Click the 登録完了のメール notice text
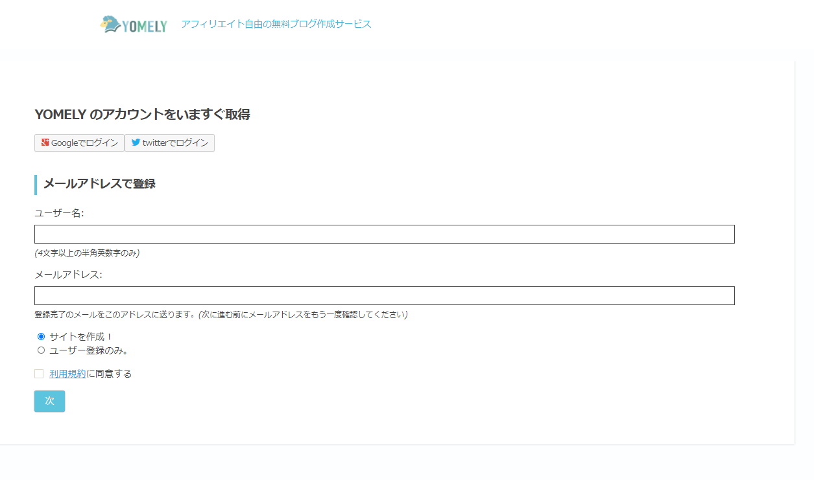The width and height of the screenshot is (814, 480). [221, 315]
